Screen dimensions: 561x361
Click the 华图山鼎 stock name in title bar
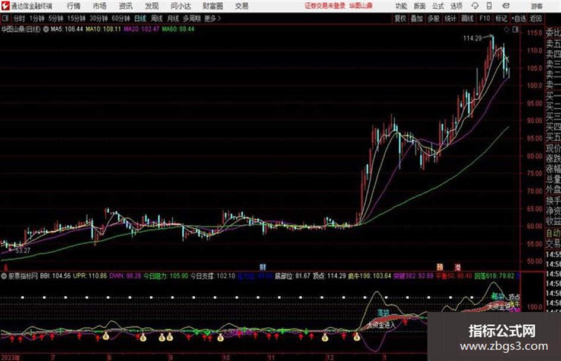[361, 6]
